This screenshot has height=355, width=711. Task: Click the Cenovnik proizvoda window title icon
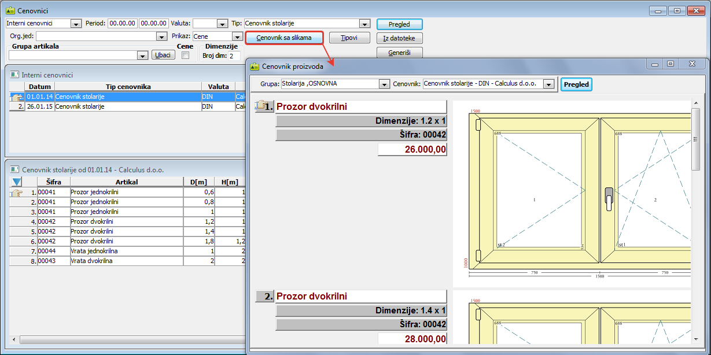[255, 66]
